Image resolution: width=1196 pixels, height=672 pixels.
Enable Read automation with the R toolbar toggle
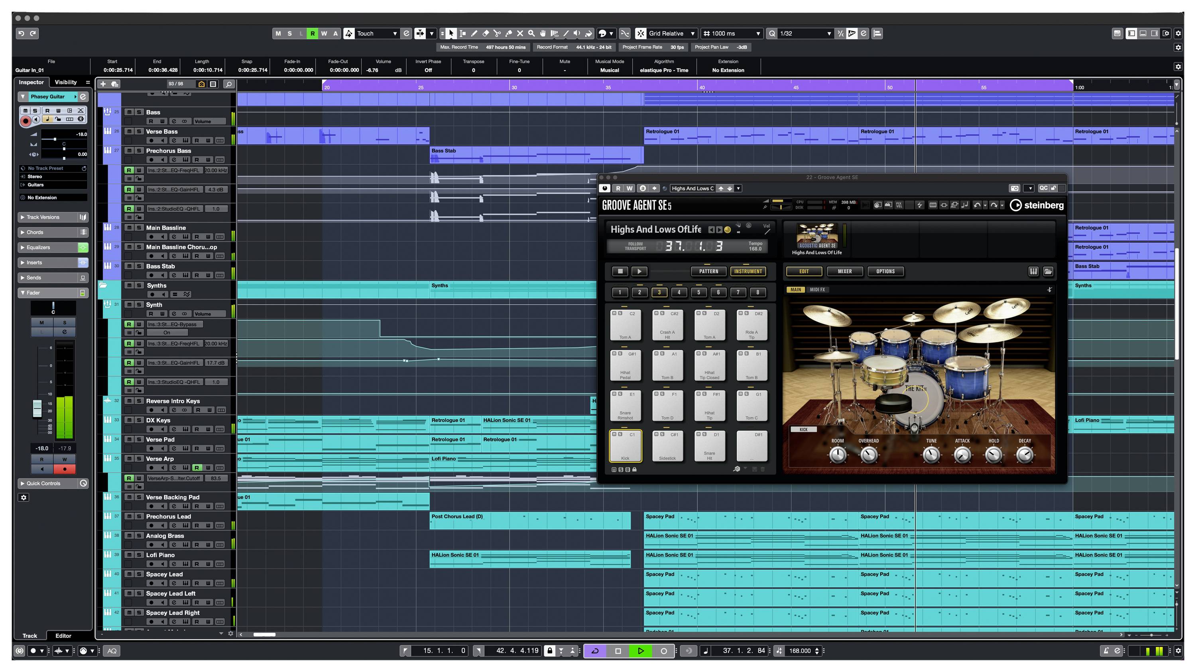coord(313,33)
